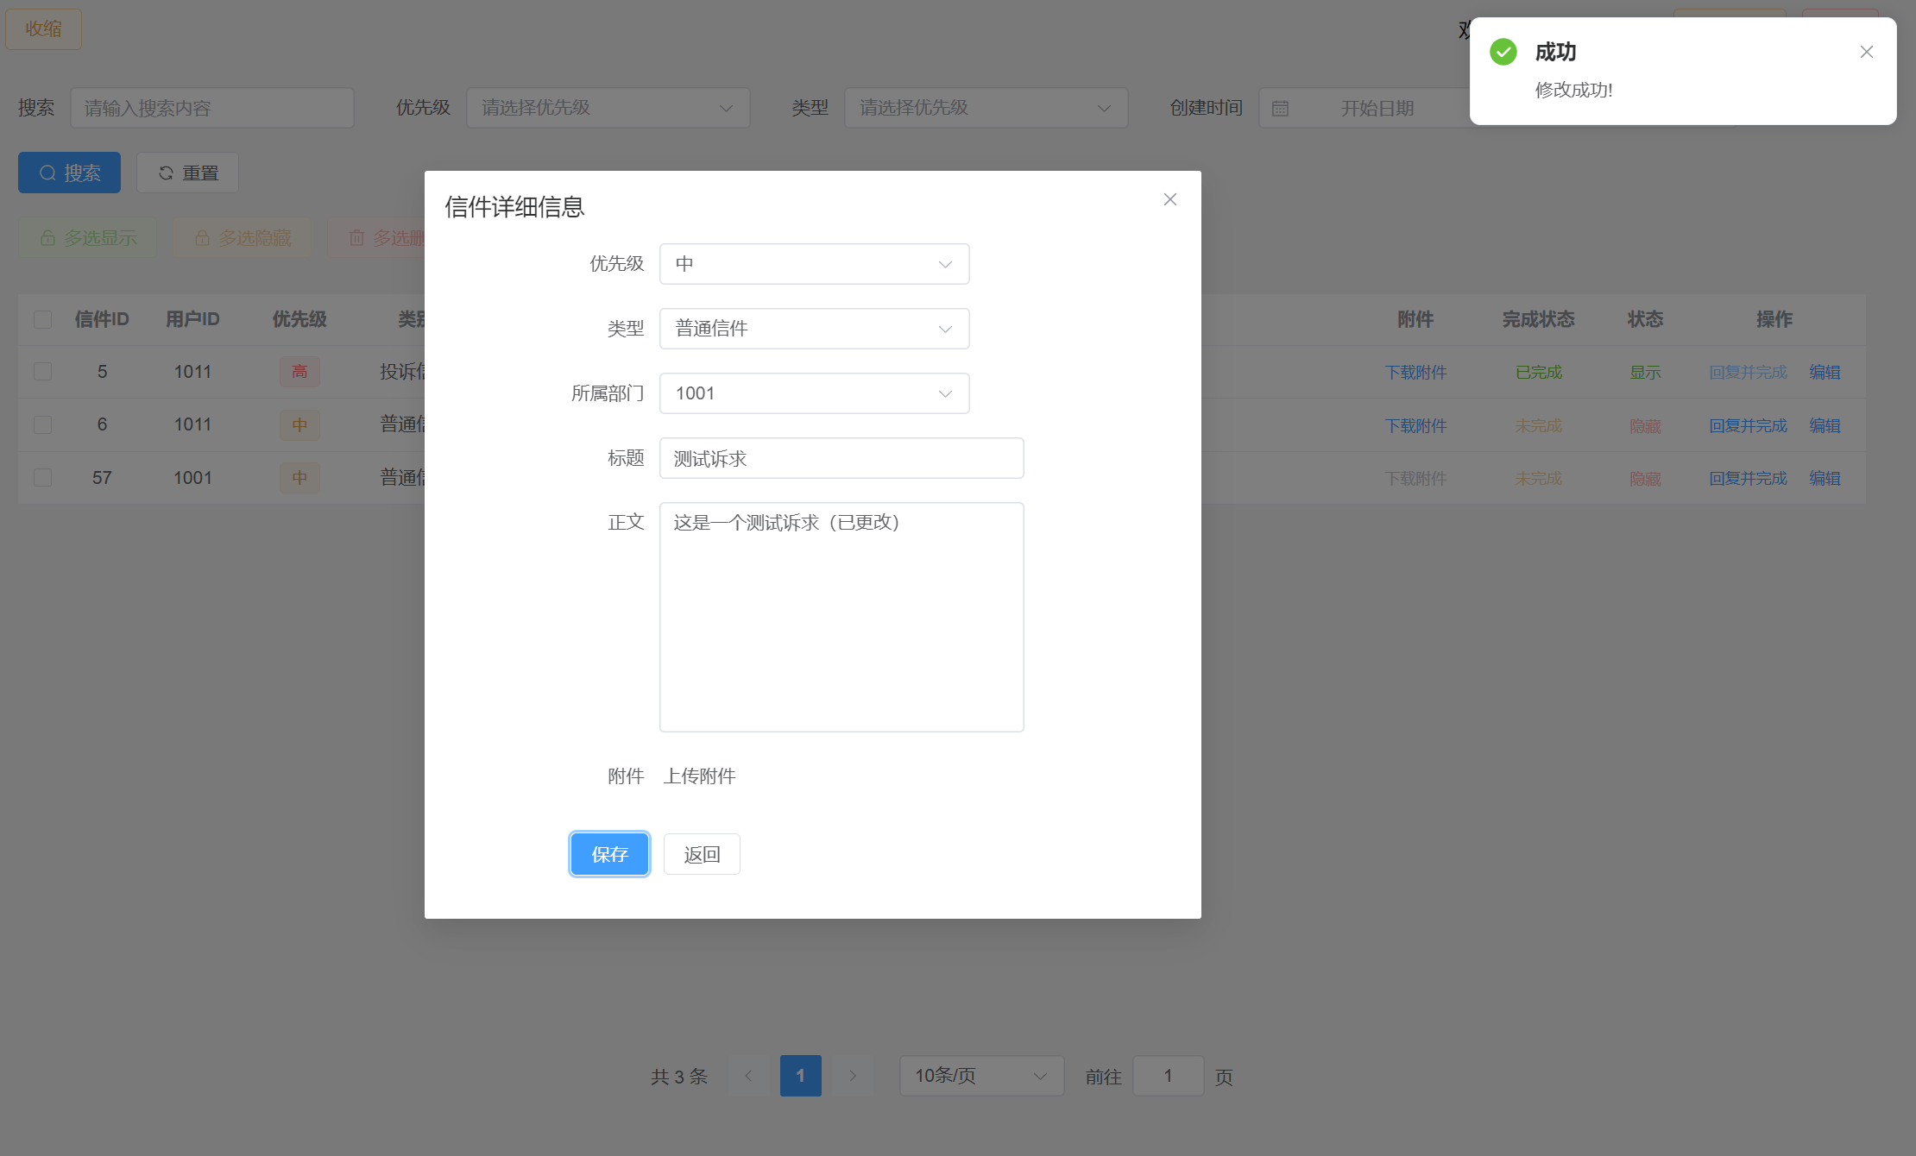Open the 10条/页 page size selector

(x=980, y=1076)
